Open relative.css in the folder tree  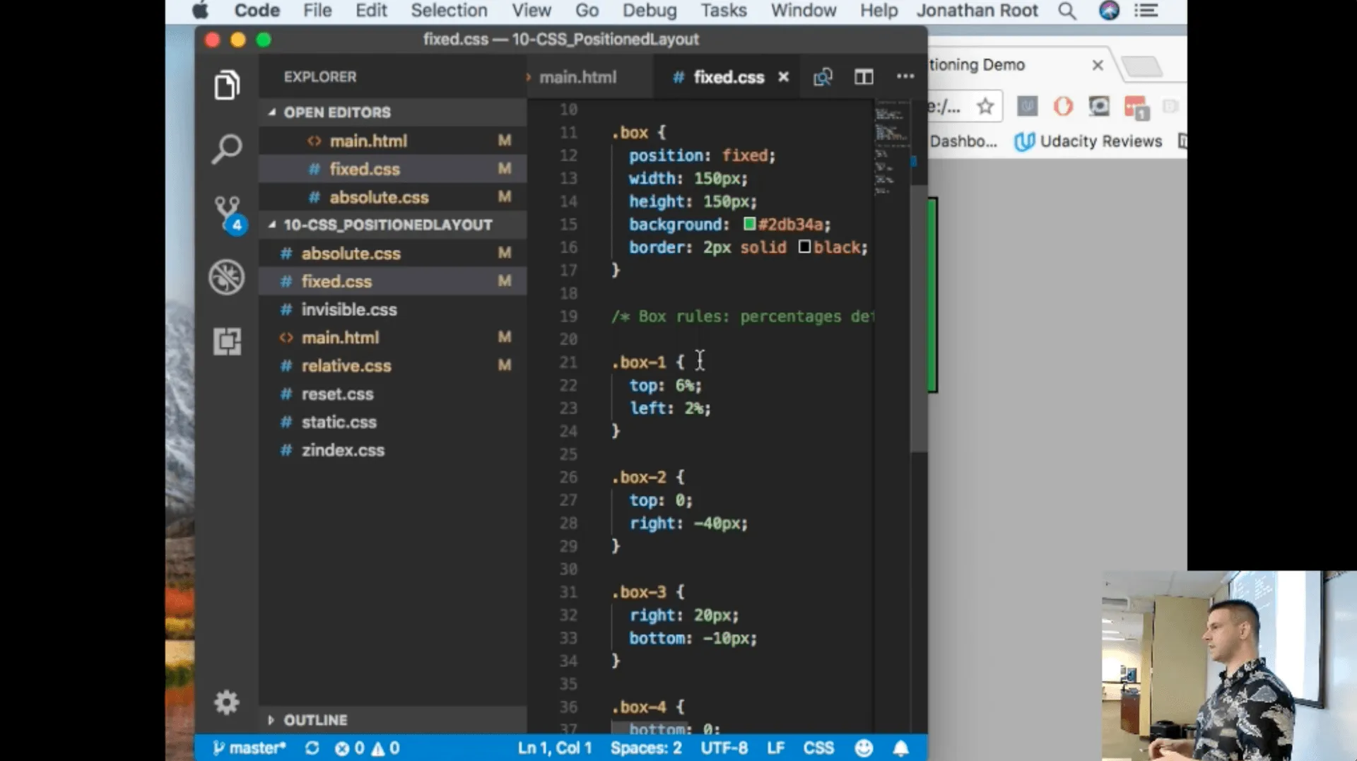click(392, 365)
